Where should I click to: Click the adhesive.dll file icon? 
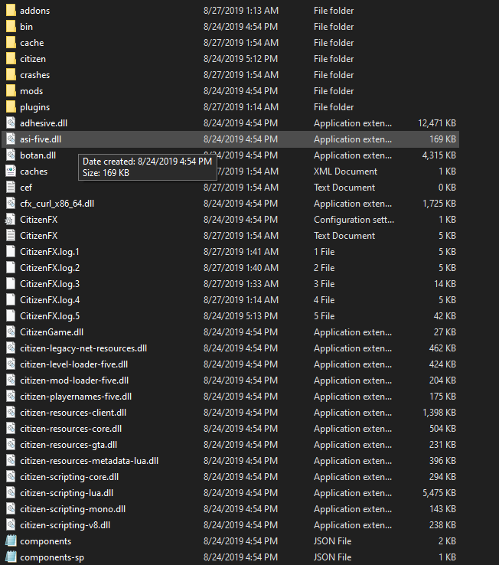pos(11,123)
